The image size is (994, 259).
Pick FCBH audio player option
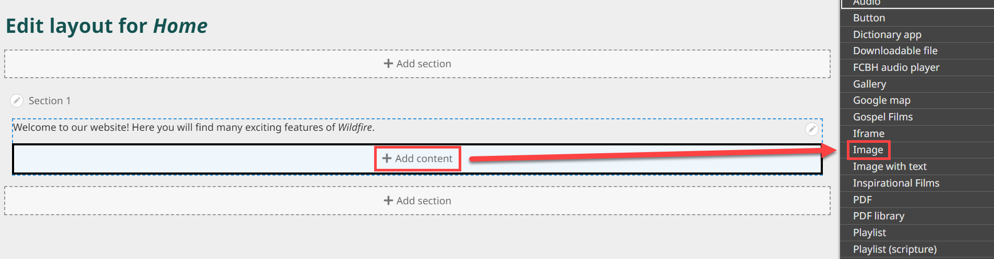click(896, 68)
